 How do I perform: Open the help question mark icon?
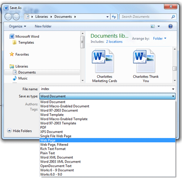tap(170, 26)
